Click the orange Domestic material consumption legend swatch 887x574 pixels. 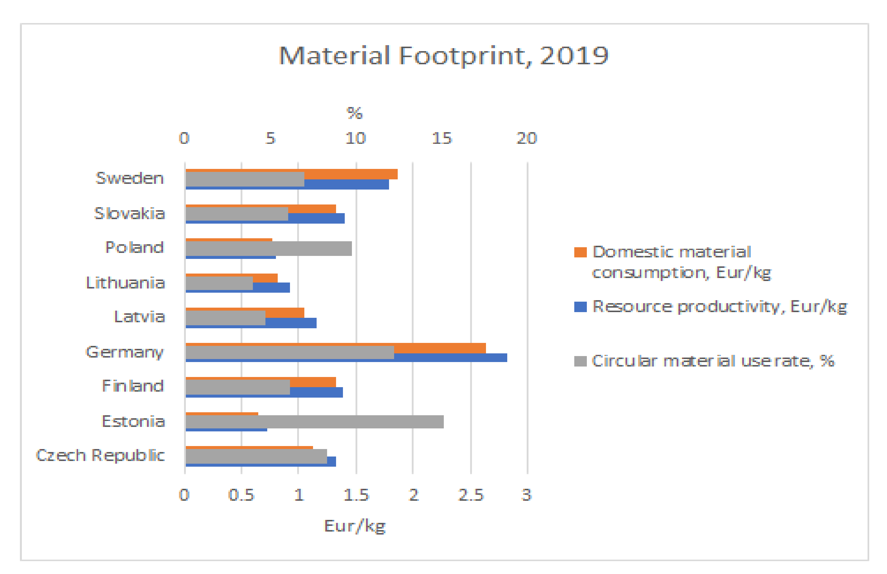coord(580,252)
